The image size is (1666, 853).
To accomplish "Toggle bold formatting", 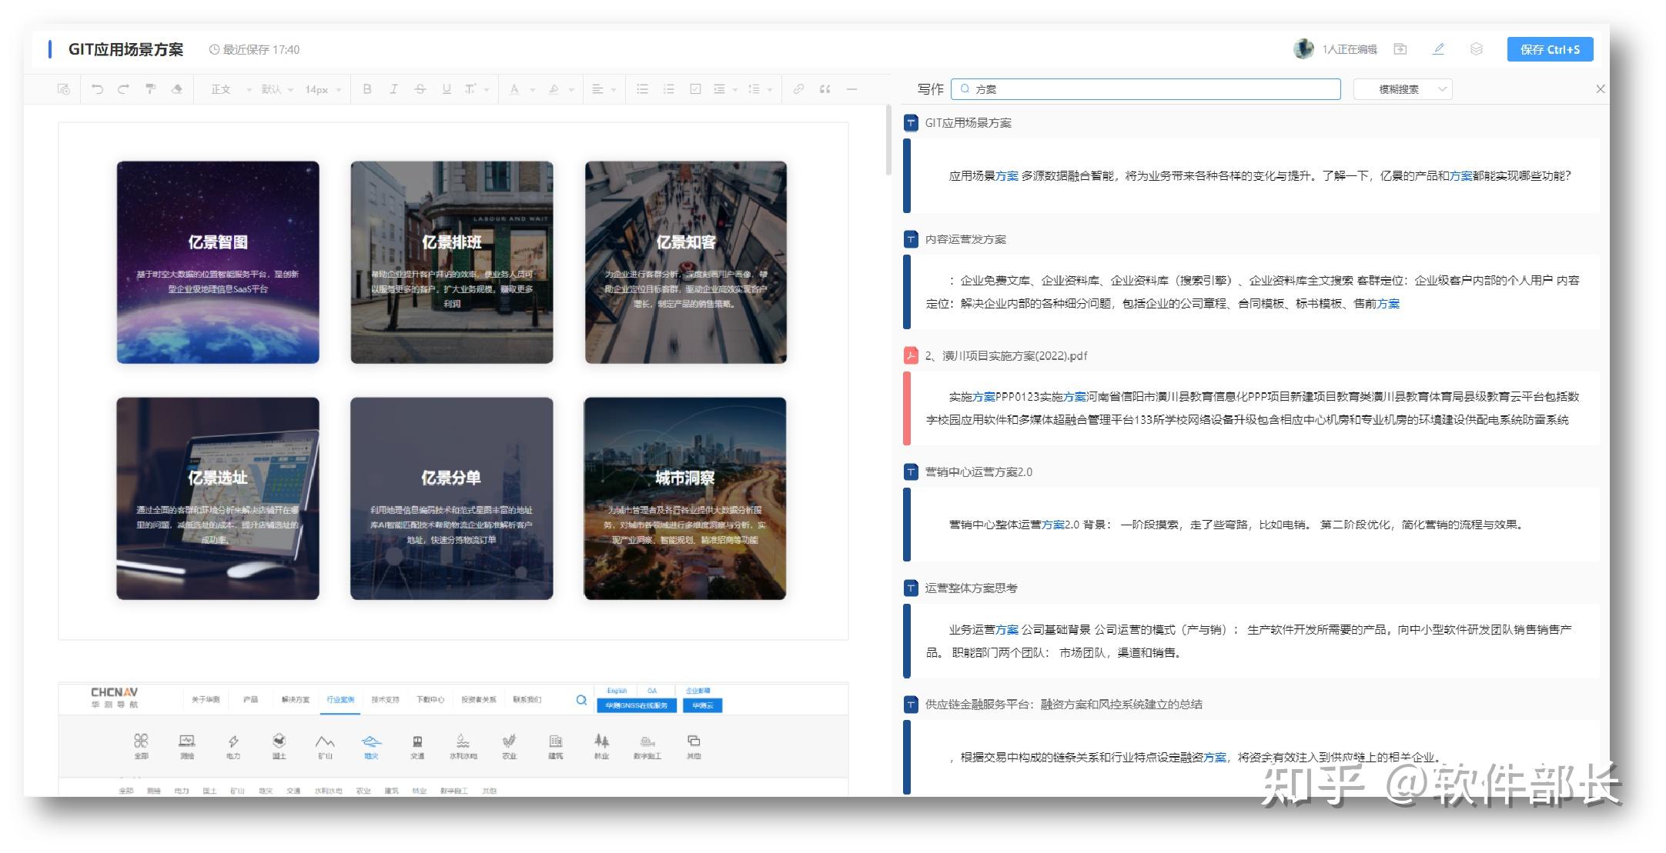I will pos(367,89).
